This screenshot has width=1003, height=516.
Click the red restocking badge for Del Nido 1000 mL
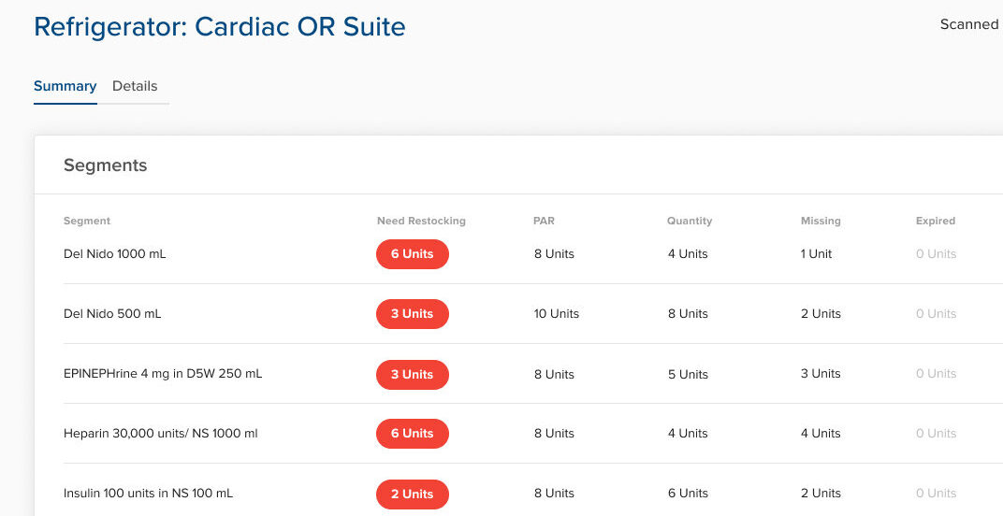click(412, 254)
